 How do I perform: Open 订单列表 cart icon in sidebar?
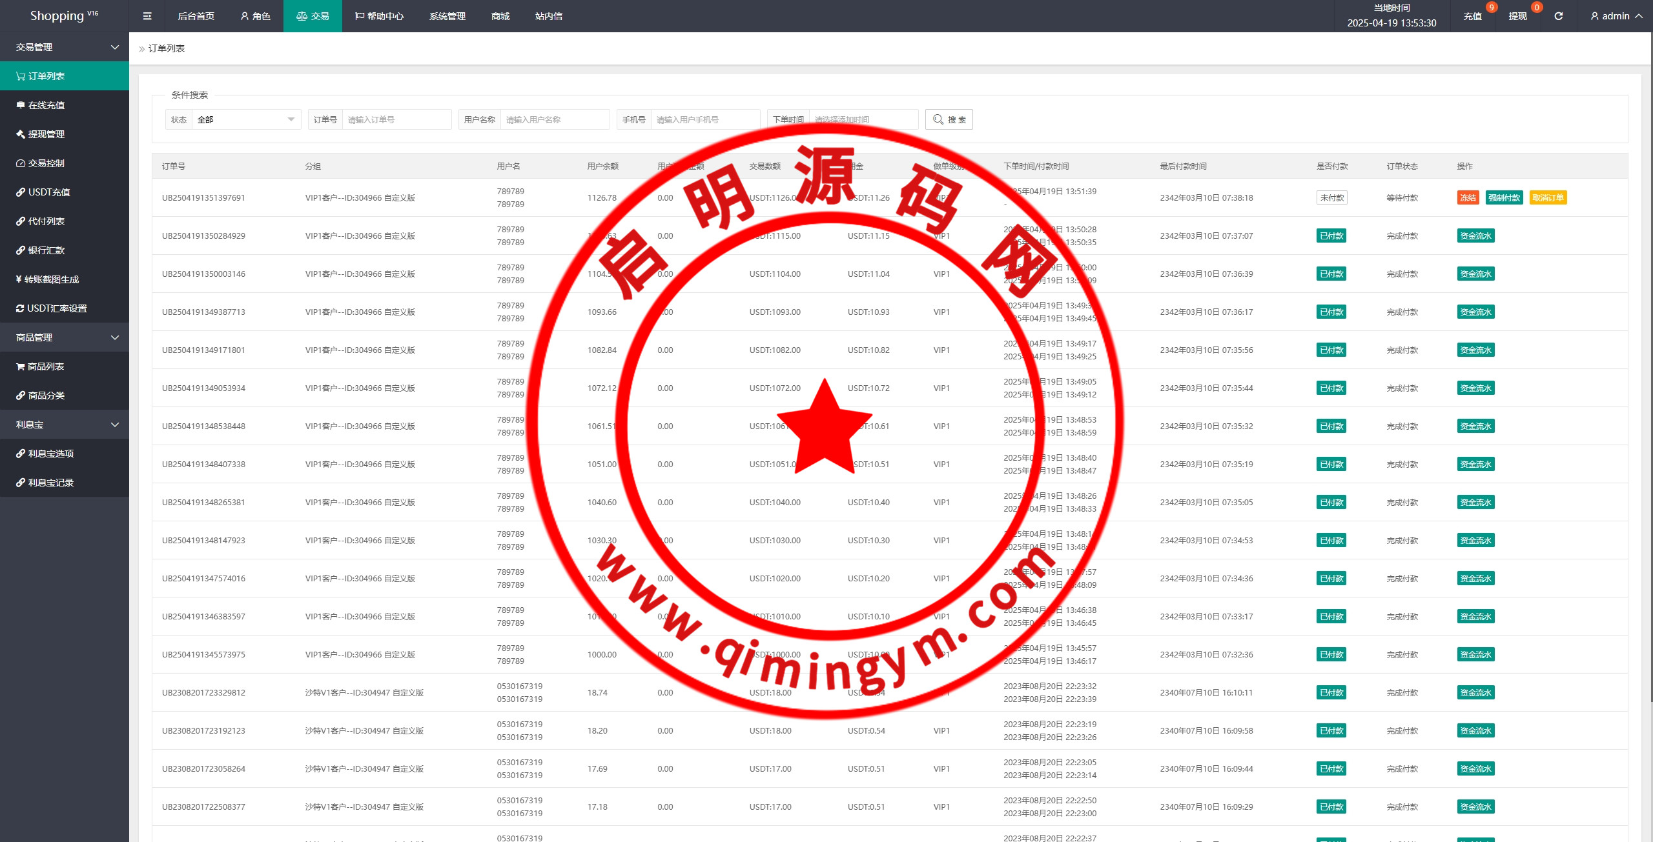(x=21, y=76)
